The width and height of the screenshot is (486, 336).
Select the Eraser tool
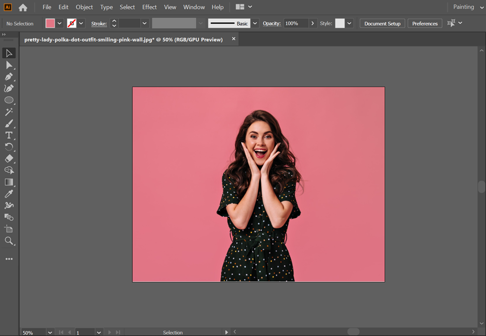(x=9, y=159)
